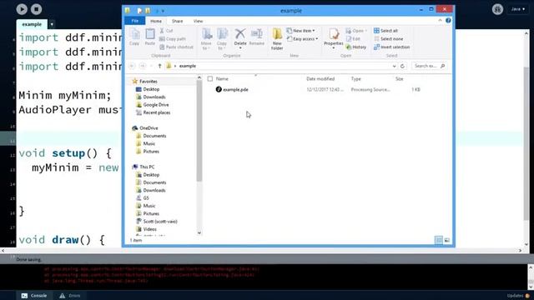Click Select none
534x300 pixels.
(388, 39)
